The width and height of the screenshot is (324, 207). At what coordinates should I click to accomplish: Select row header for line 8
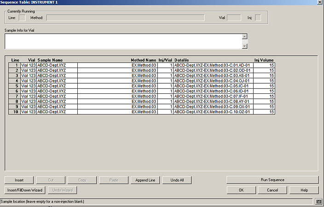tap(14, 102)
